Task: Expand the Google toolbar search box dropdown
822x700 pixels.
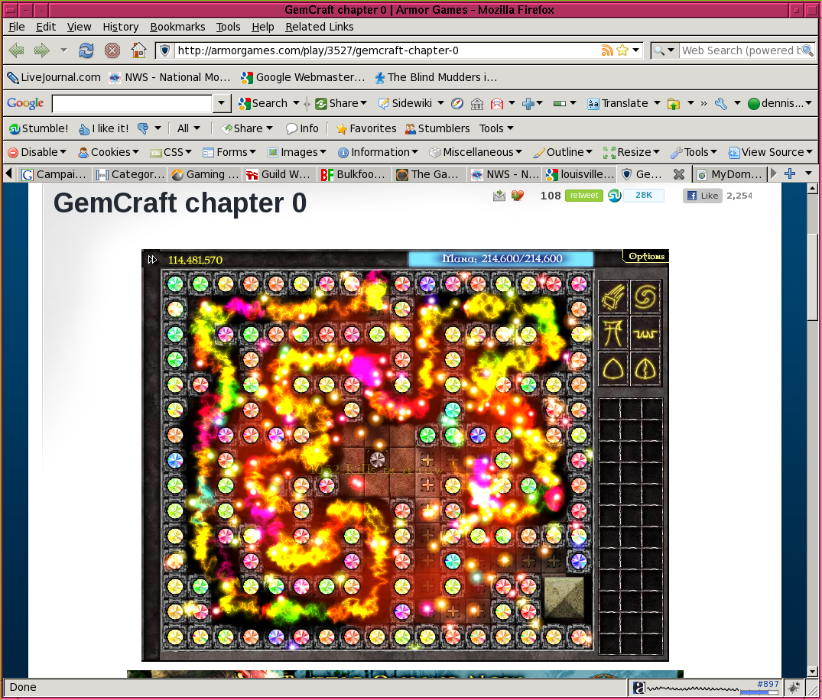Action: tap(222, 103)
